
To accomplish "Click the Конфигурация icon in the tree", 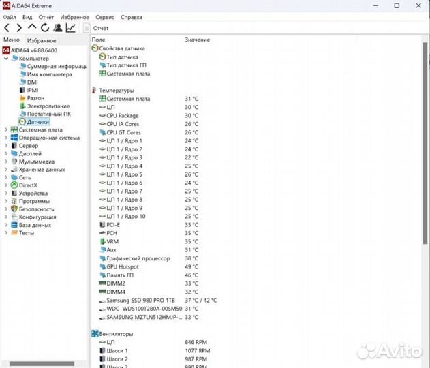I will tap(14, 217).
